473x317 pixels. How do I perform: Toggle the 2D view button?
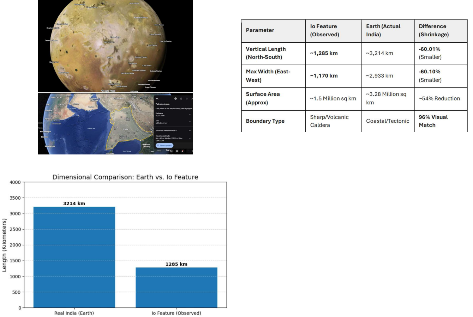pyautogui.click(x=177, y=151)
